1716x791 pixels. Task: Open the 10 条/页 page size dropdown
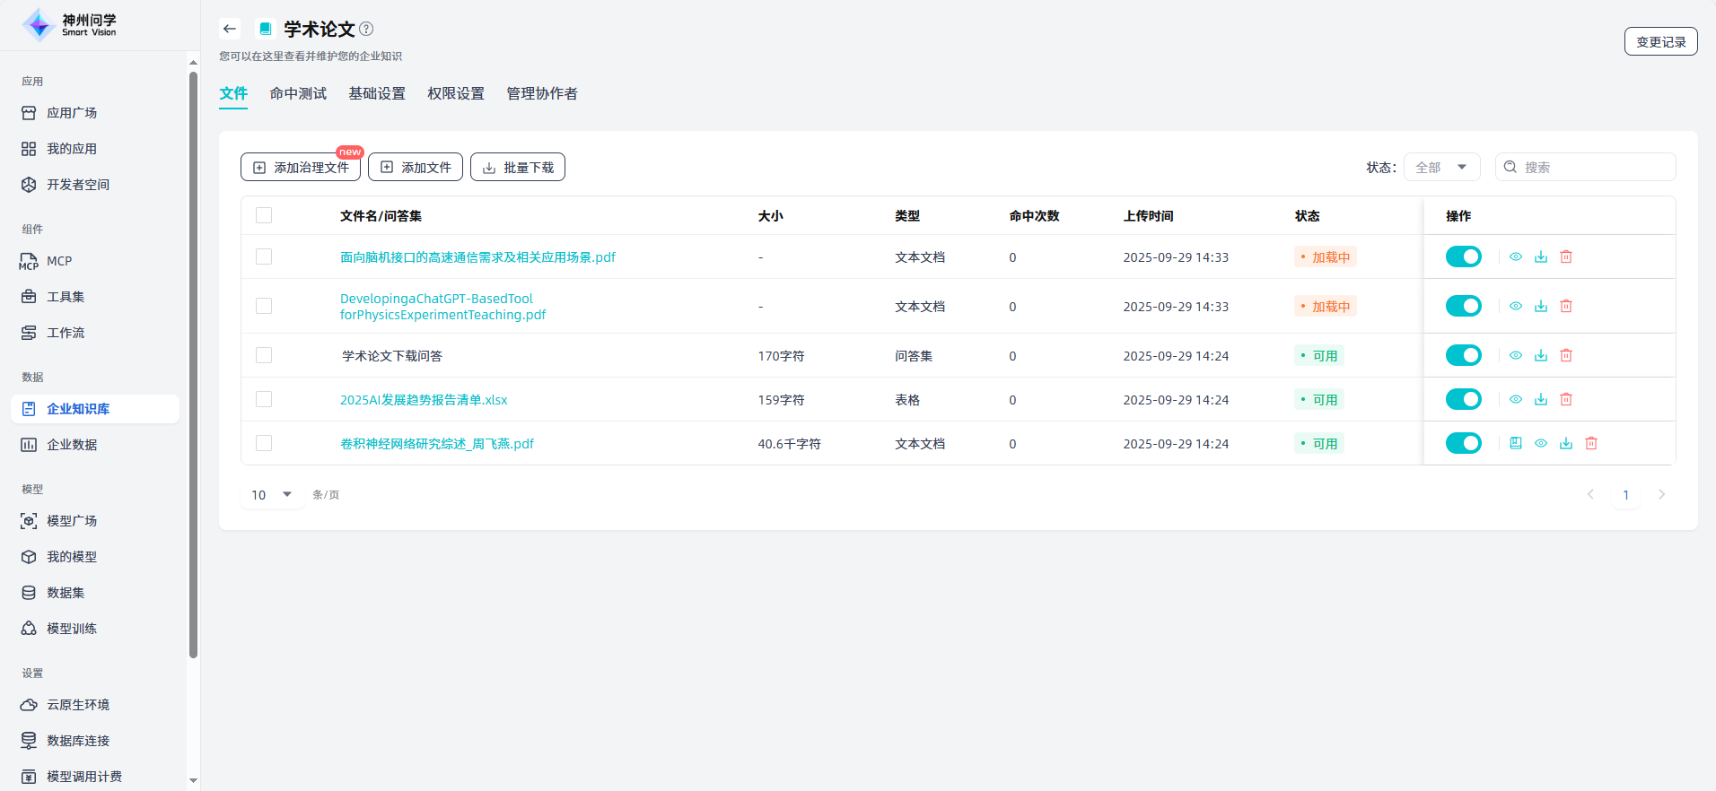(272, 494)
